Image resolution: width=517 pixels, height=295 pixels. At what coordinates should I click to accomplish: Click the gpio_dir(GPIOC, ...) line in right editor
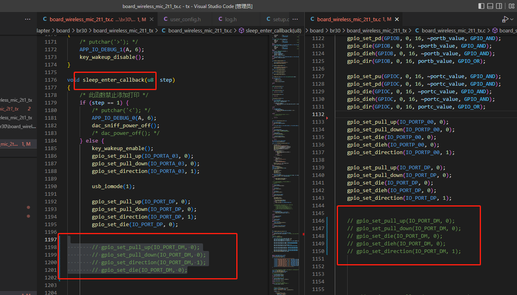pos(416,107)
